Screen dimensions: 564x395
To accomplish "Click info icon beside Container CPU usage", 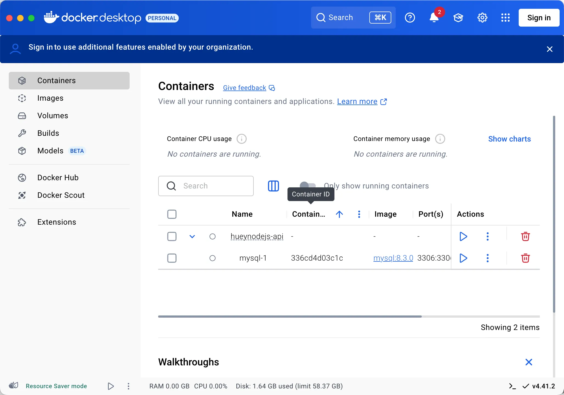I will 242,139.
